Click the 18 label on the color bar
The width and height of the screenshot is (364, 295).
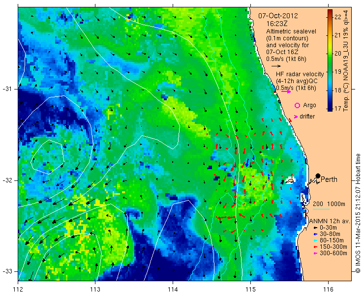click(338, 90)
